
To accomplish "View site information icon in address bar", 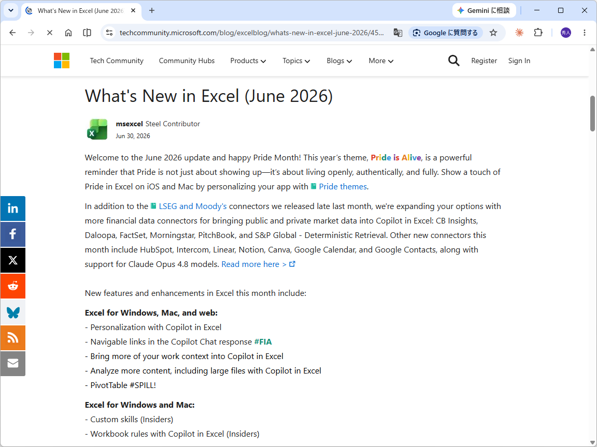I will pos(110,33).
